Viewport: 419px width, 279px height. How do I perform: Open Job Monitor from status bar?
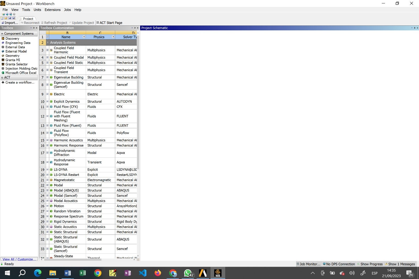(x=308, y=264)
